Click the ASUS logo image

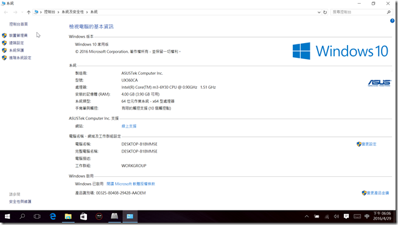pyautogui.click(x=380, y=83)
